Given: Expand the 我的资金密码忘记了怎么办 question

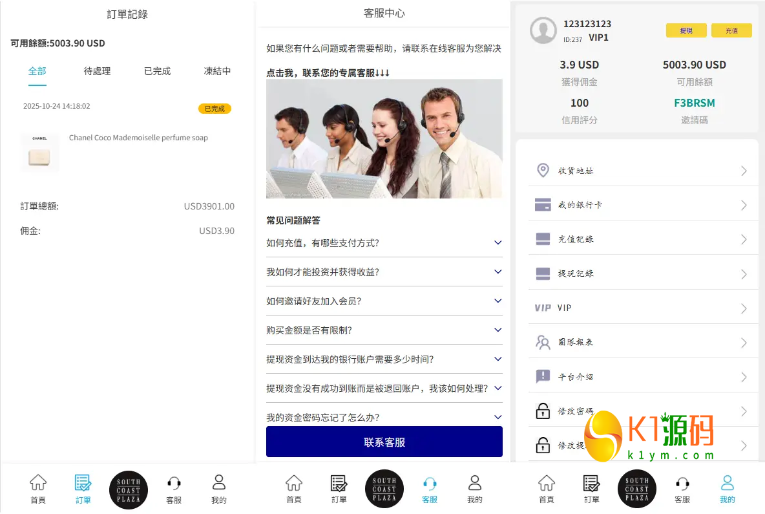Looking at the screenshot, I should (384, 416).
